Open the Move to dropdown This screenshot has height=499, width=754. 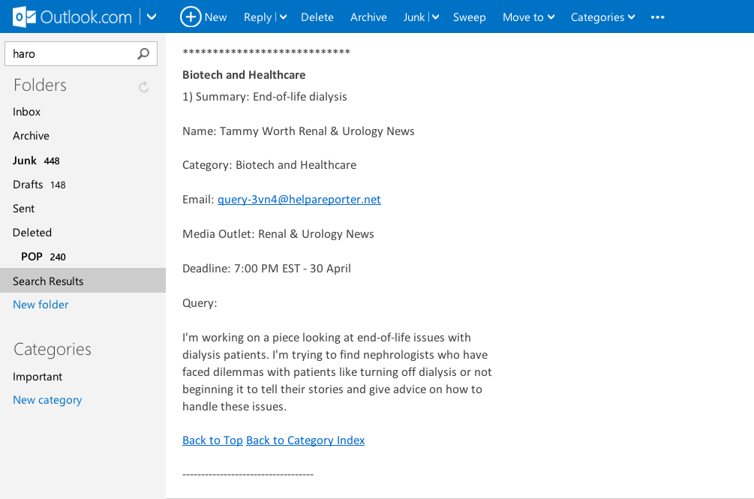(x=528, y=17)
